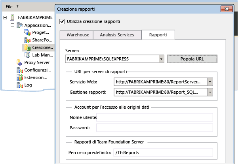Image resolution: width=238 pixels, height=164 pixels.
Task: Open the Gestione rapporti URL dropdown
Action: (x=210, y=92)
